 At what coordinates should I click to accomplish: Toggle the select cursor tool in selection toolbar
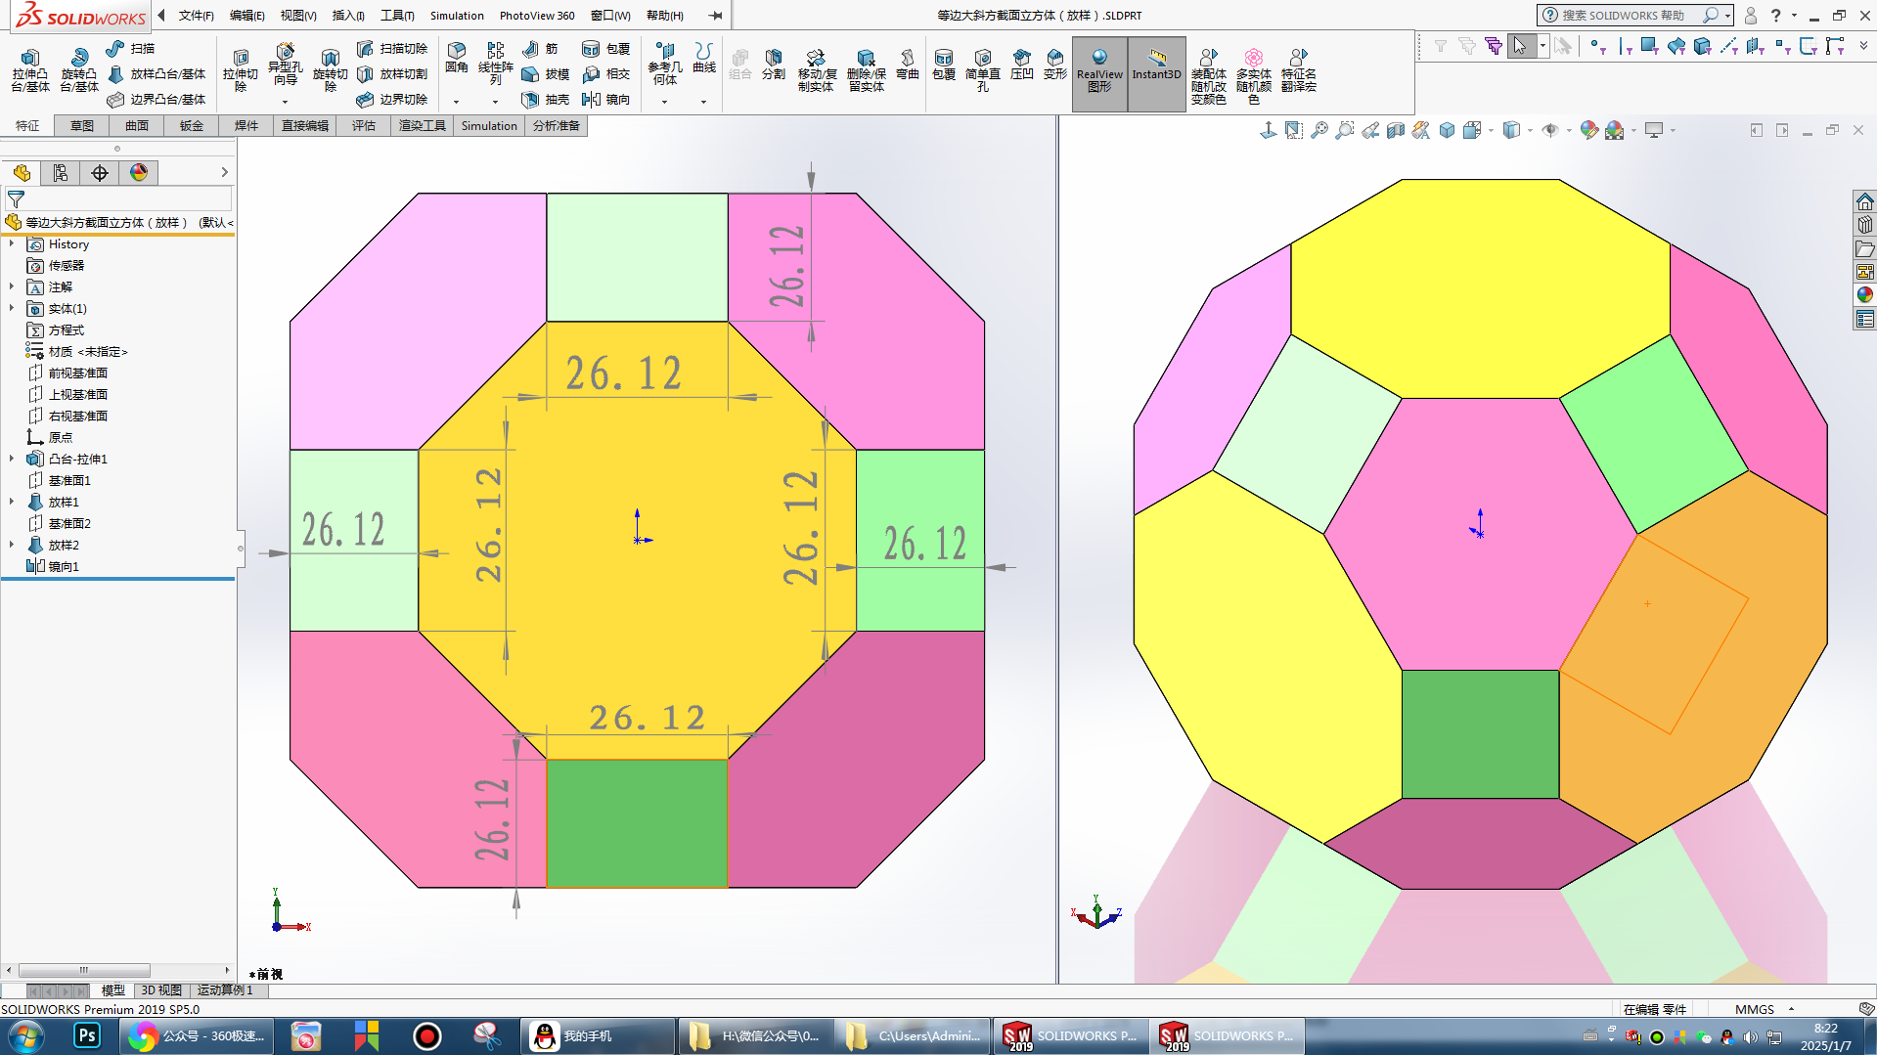pos(1520,46)
